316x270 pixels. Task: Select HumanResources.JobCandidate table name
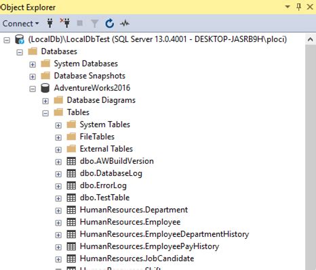(x=137, y=258)
